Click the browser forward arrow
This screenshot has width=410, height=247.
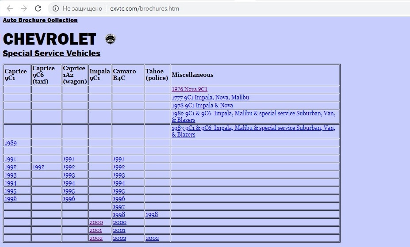(x=24, y=9)
